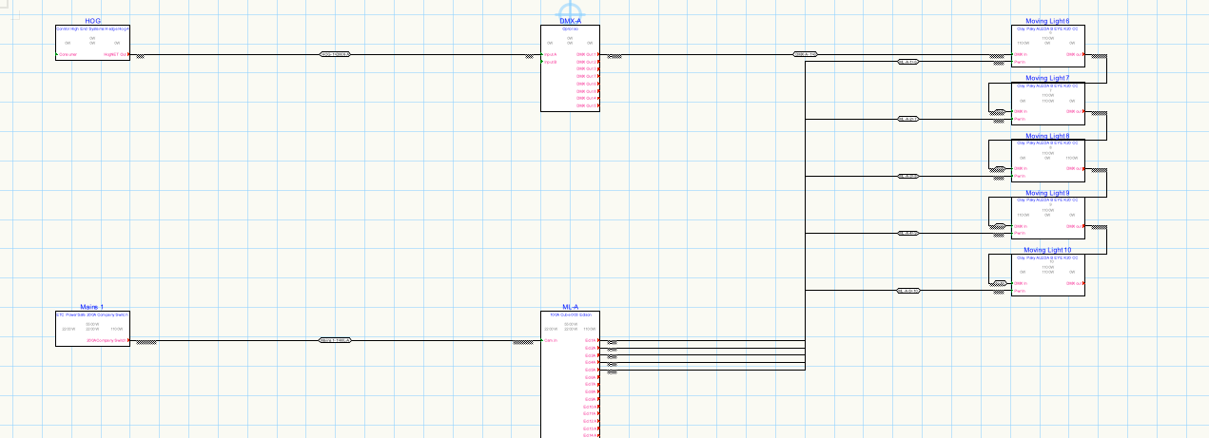Click the company switch output port on Mains 1
This screenshot has width=1209, height=438.
[107, 340]
